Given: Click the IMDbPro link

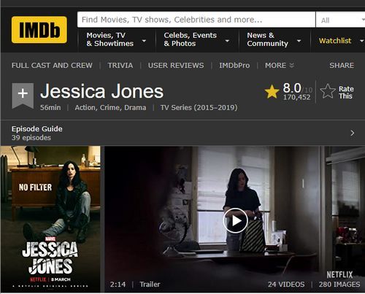Looking at the screenshot, I should tap(234, 66).
